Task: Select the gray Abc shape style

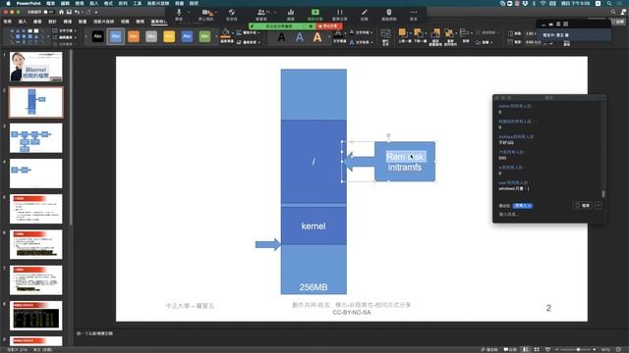Action: [x=151, y=36]
